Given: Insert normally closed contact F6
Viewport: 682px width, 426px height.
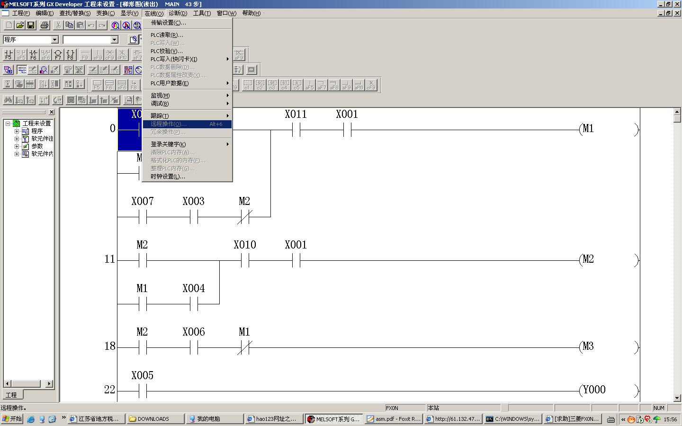Looking at the screenshot, I should pos(33,54).
